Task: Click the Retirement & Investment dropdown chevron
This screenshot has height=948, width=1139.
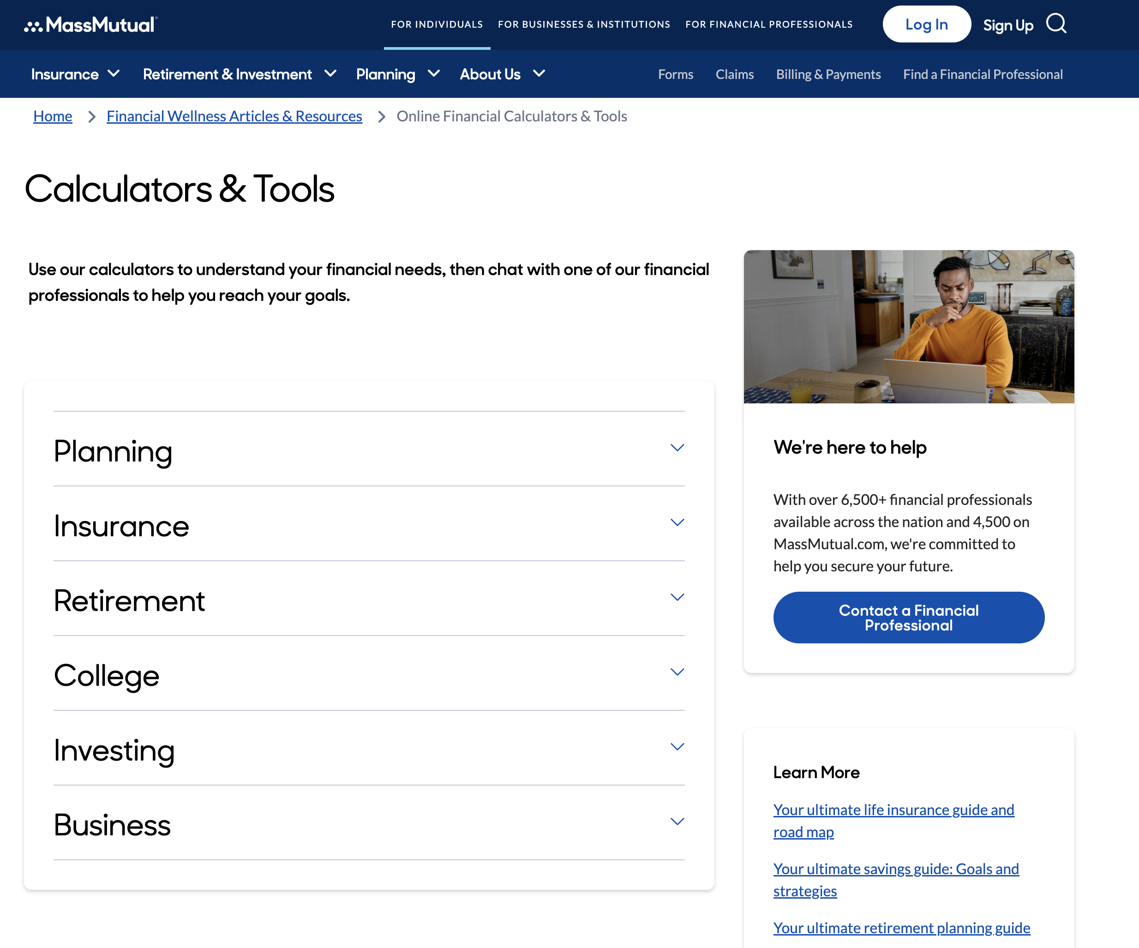Action: tap(330, 74)
